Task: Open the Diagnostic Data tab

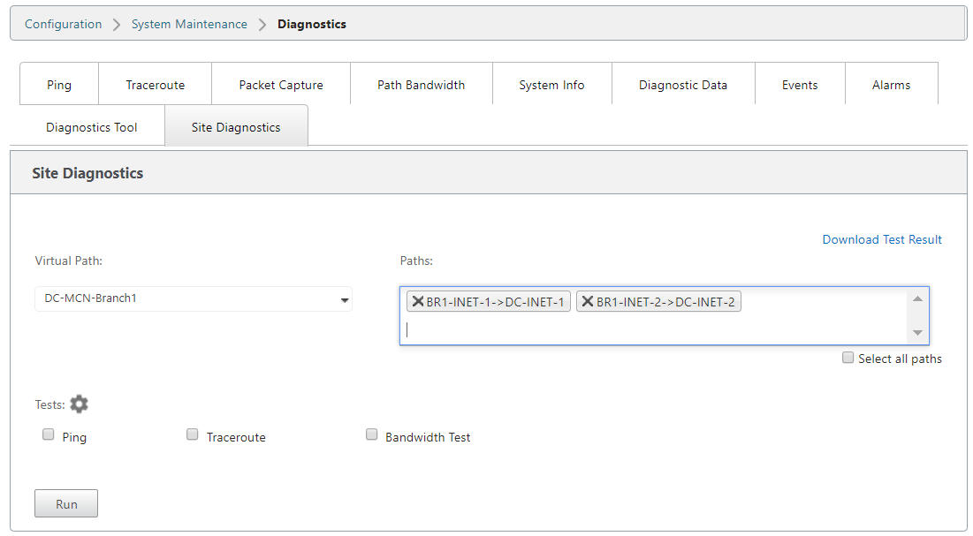Action: [683, 85]
